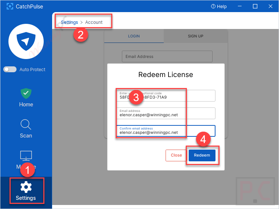Click the Settings breadcrumb link
Viewport: 279px width, 209px height.
[69, 22]
